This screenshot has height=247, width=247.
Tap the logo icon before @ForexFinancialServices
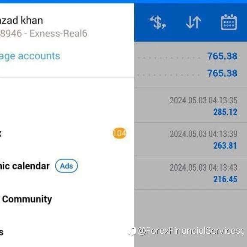coord(132,231)
